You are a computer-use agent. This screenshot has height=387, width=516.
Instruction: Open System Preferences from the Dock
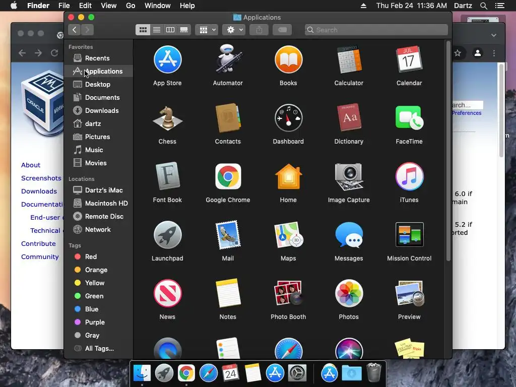(x=297, y=373)
